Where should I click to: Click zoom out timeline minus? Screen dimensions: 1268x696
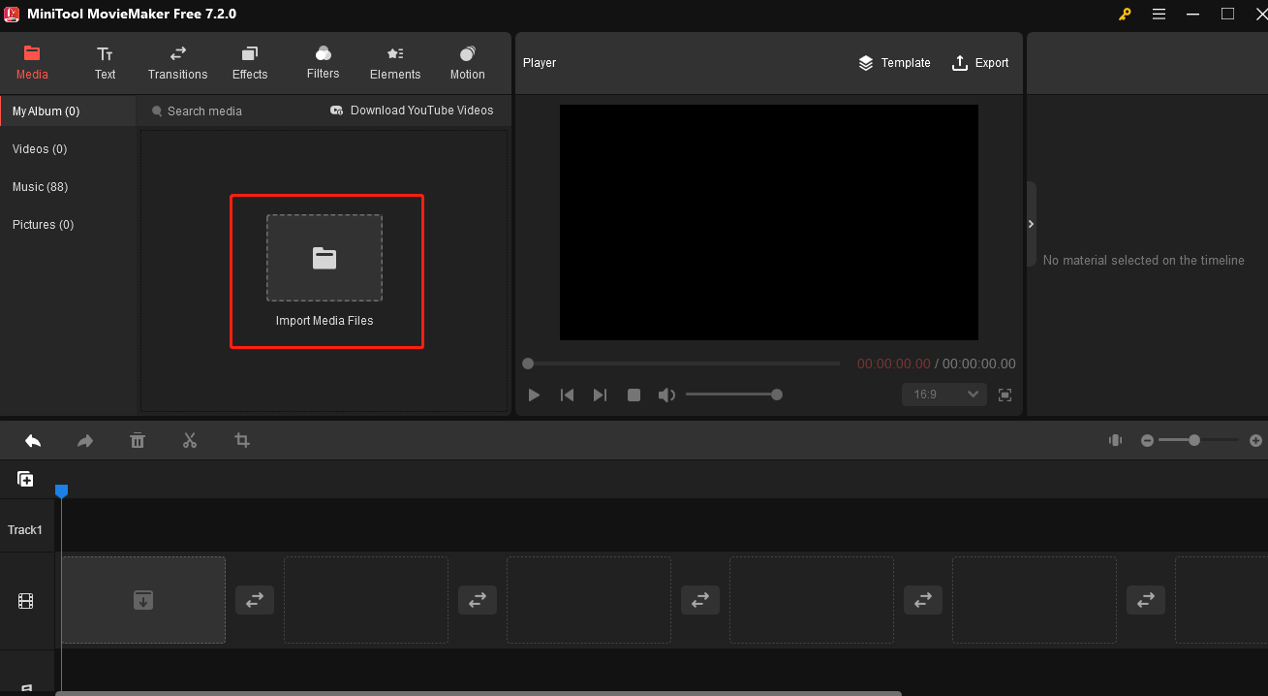(1147, 440)
